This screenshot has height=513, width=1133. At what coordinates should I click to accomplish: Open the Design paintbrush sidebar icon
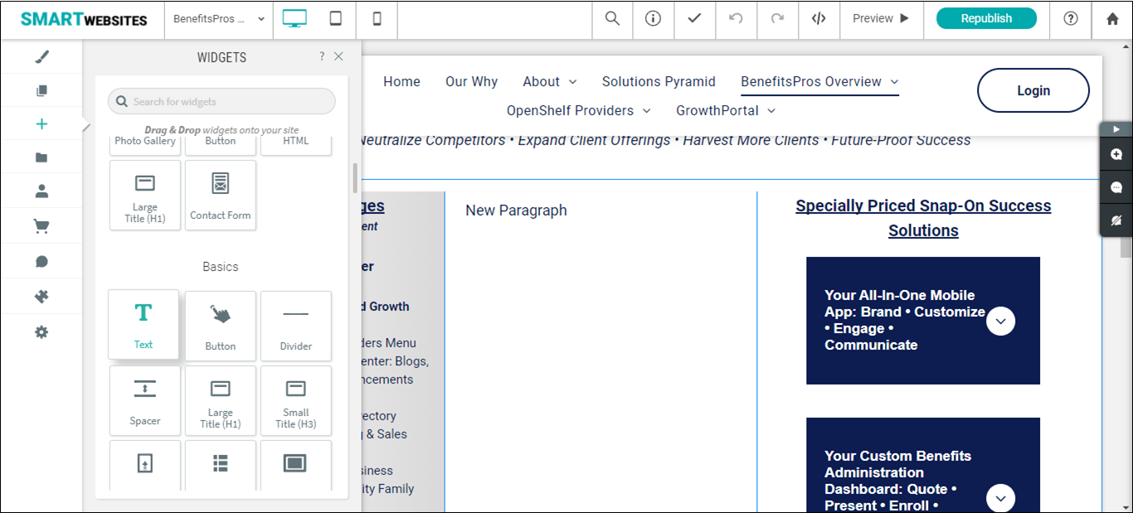[x=41, y=56]
